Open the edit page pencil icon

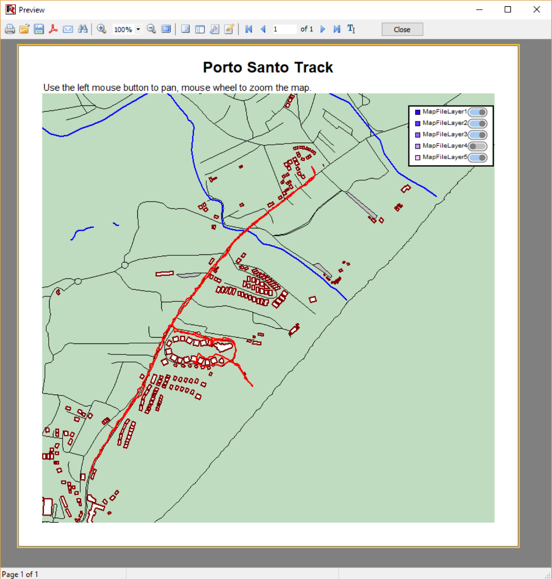point(229,29)
